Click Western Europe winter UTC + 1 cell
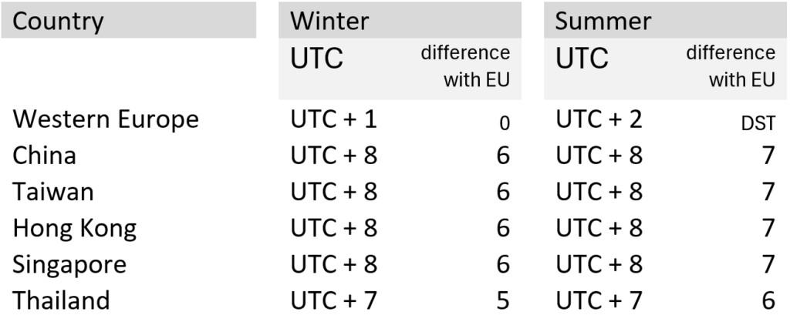The image size is (790, 322). click(333, 119)
